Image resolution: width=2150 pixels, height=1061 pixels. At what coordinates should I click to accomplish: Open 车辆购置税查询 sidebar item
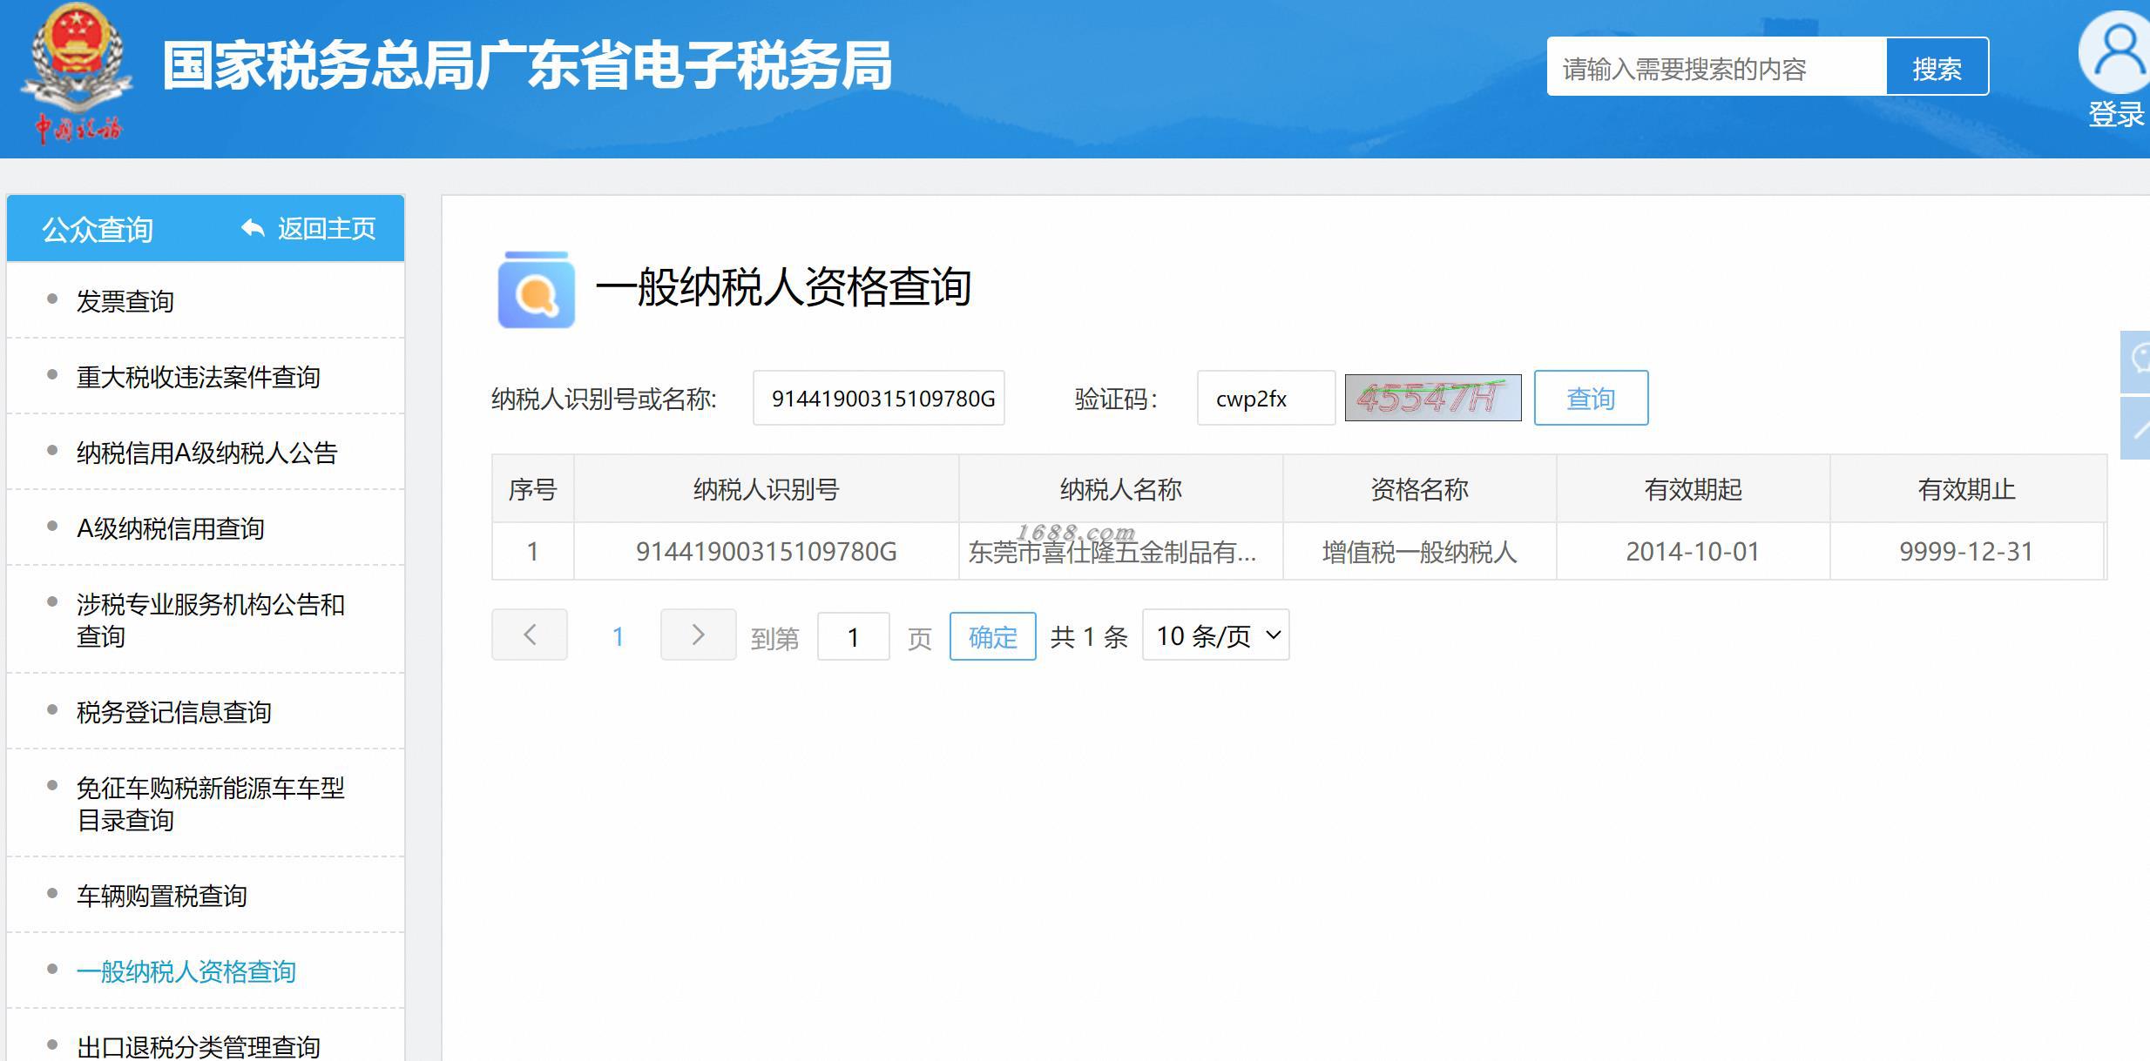click(x=162, y=896)
